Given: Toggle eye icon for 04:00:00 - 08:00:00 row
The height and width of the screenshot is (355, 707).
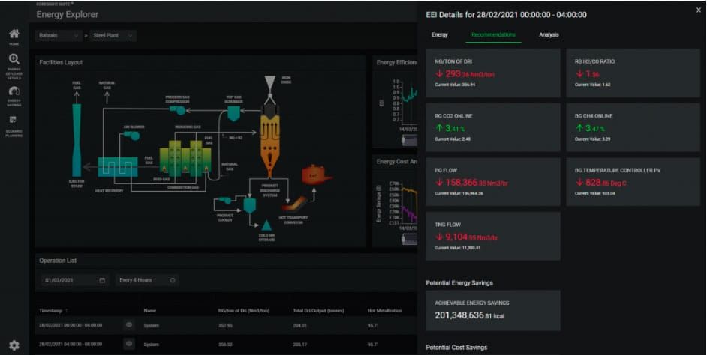Looking at the screenshot, I should pos(129,344).
